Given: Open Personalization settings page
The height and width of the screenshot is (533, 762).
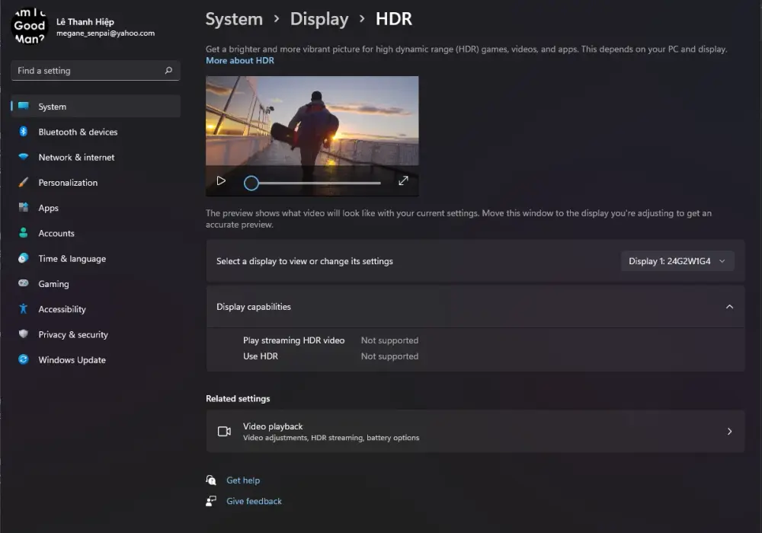Looking at the screenshot, I should 95,183.
